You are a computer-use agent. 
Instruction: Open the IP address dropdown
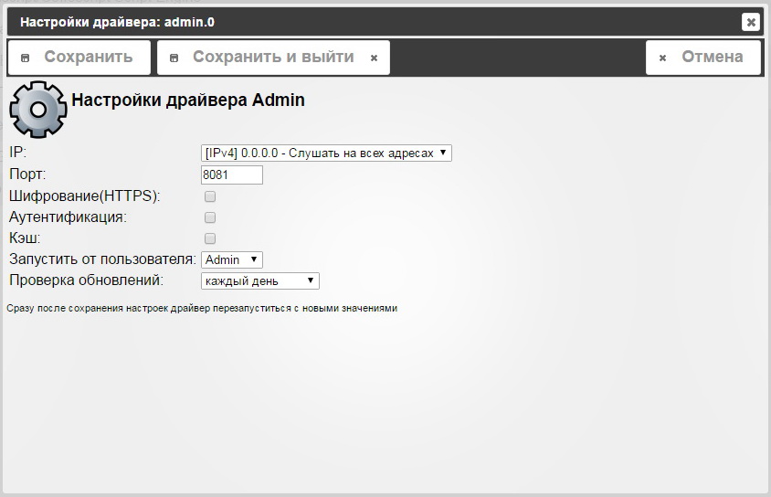pyautogui.click(x=326, y=153)
